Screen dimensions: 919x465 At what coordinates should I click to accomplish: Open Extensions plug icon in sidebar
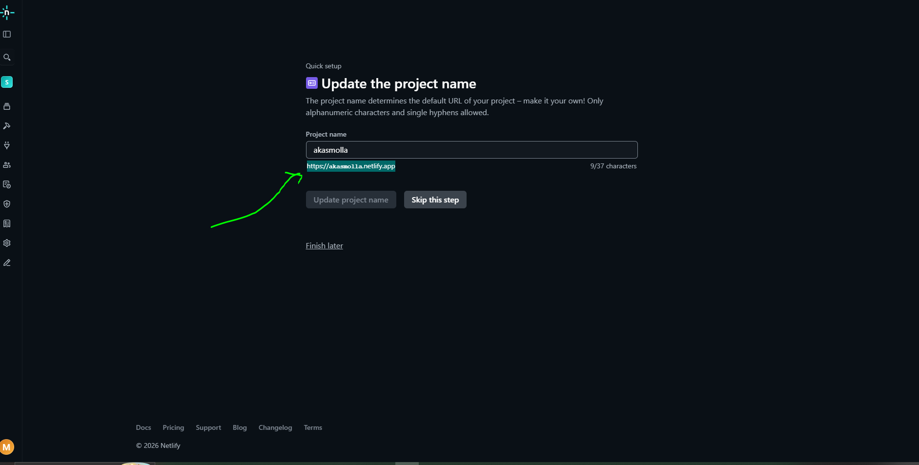pos(7,145)
